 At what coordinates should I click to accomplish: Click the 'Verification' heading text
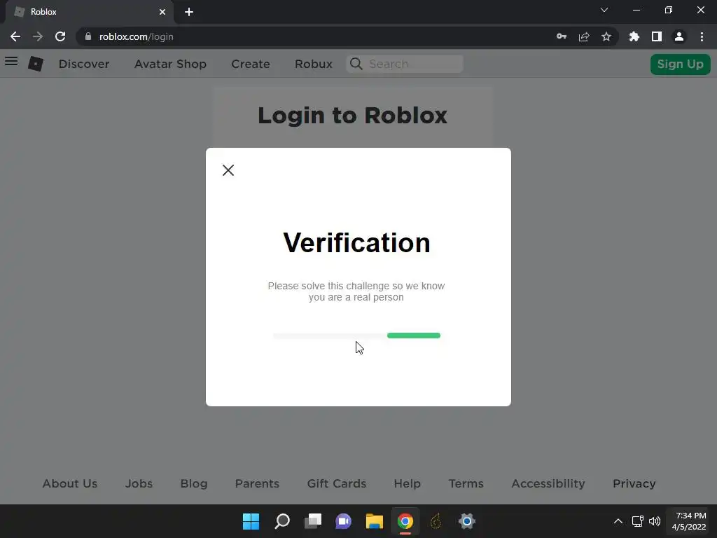(x=356, y=242)
